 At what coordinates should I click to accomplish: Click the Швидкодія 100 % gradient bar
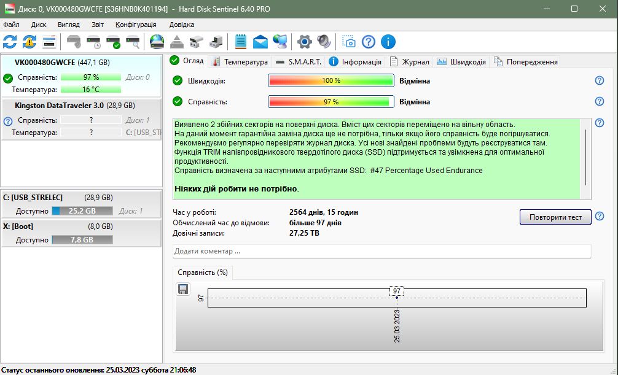point(331,81)
